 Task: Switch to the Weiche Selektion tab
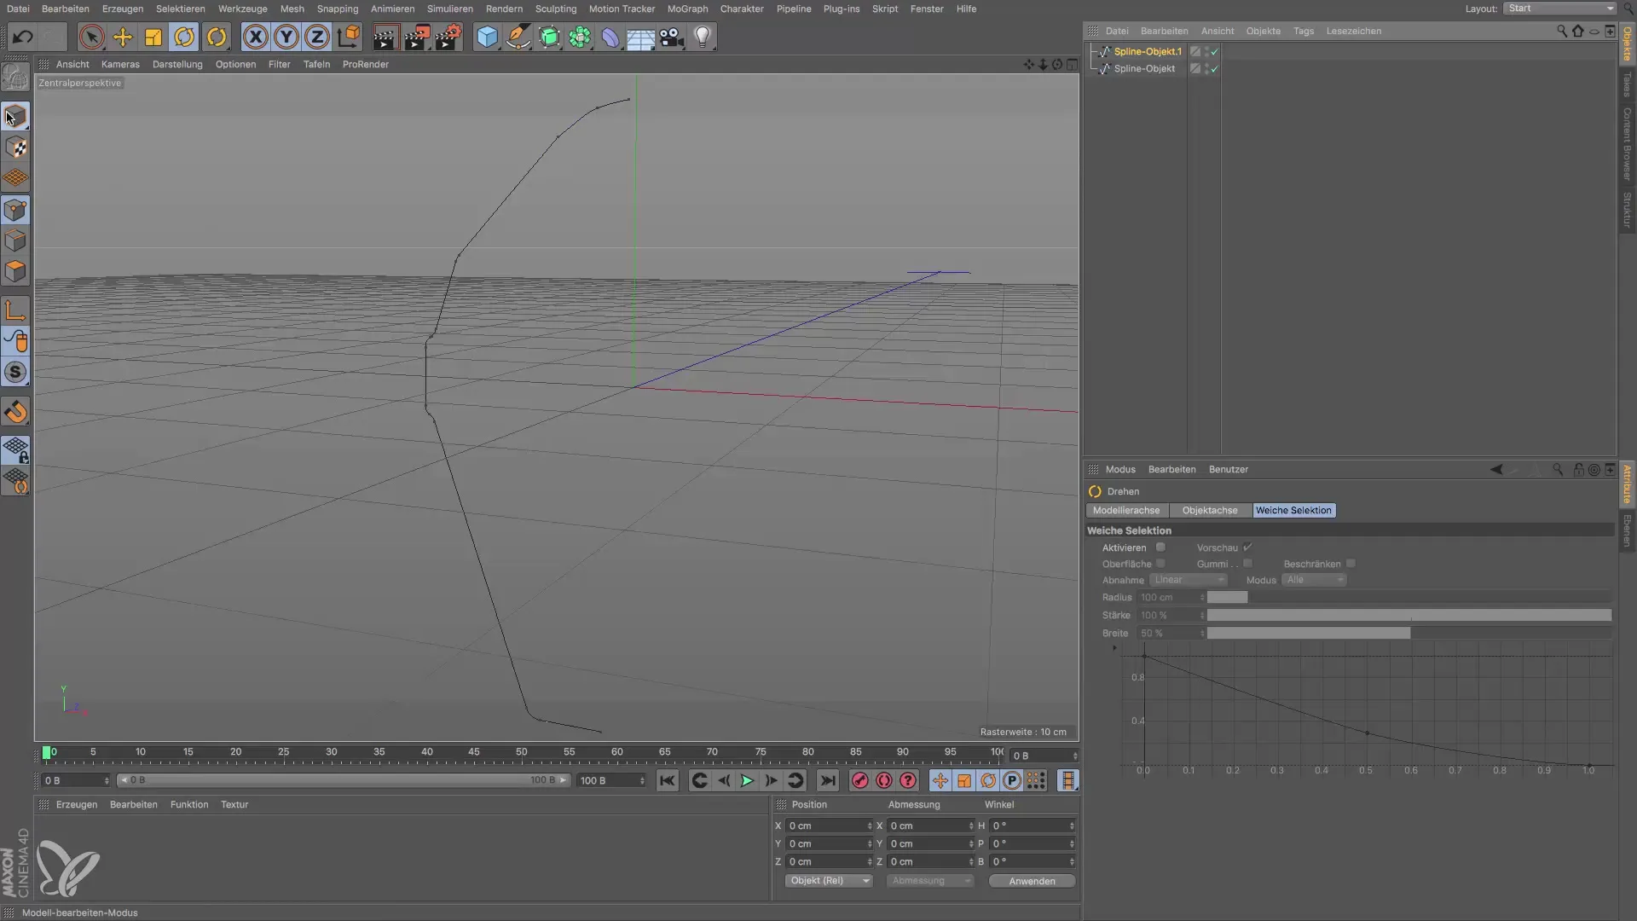coord(1293,510)
